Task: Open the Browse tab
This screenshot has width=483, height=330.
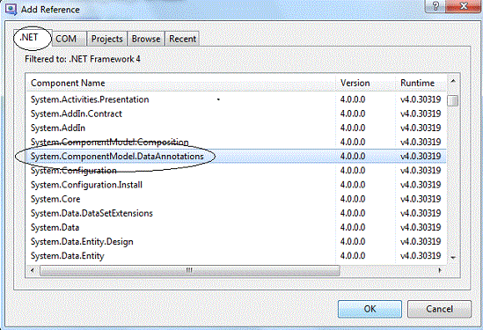Action: point(146,39)
